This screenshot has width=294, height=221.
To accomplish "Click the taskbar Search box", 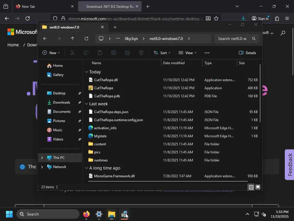I will click(48, 214).
